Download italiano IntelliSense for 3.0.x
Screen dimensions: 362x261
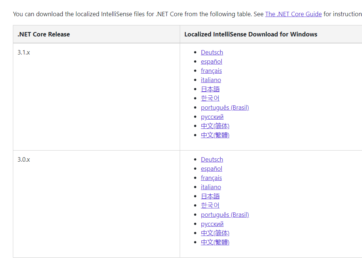click(211, 187)
